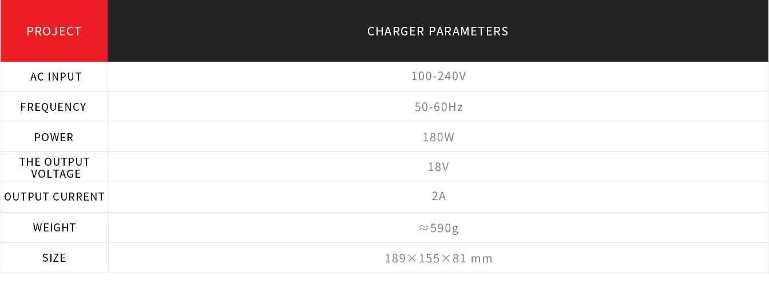The height and width of the screenshot is (304, 769).
Task: Select the SIZE row label
Action: pyautogui.click(x=54, y=258)
